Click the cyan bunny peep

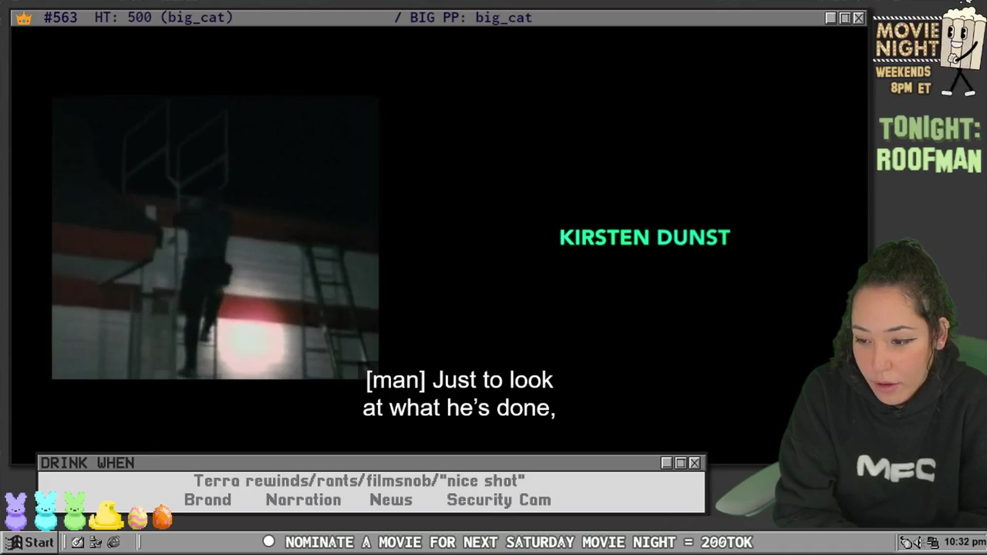tap(46, 511)
